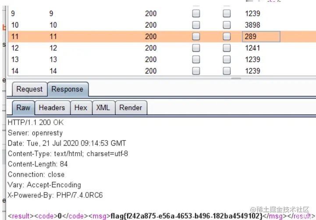Select length 1239 in row 14

pos(252,71)
